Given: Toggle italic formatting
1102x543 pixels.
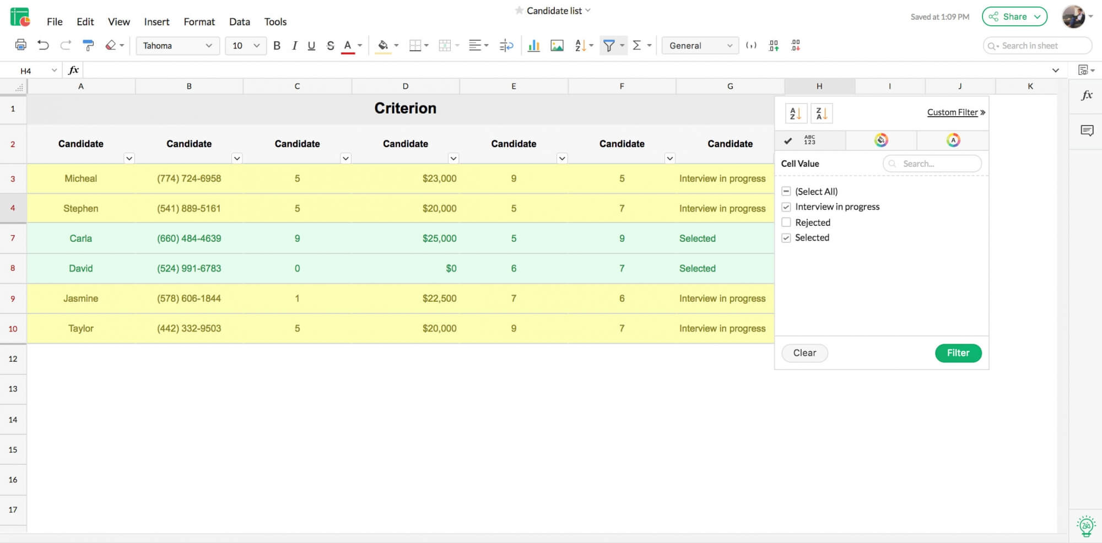Looking at the screenshot, I should [x=294, y=46].
